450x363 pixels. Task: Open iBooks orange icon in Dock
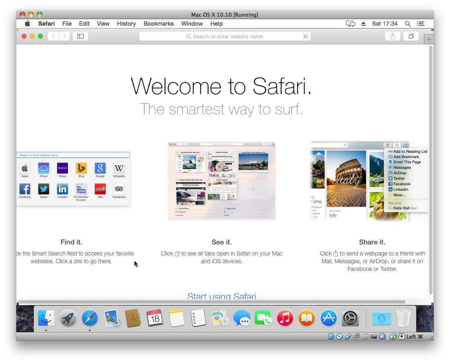point(307,318)
